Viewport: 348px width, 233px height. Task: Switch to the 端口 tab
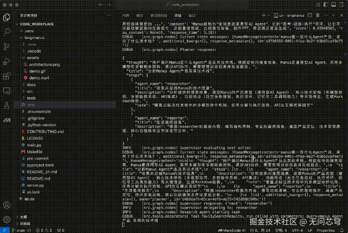tap(192, 15)
